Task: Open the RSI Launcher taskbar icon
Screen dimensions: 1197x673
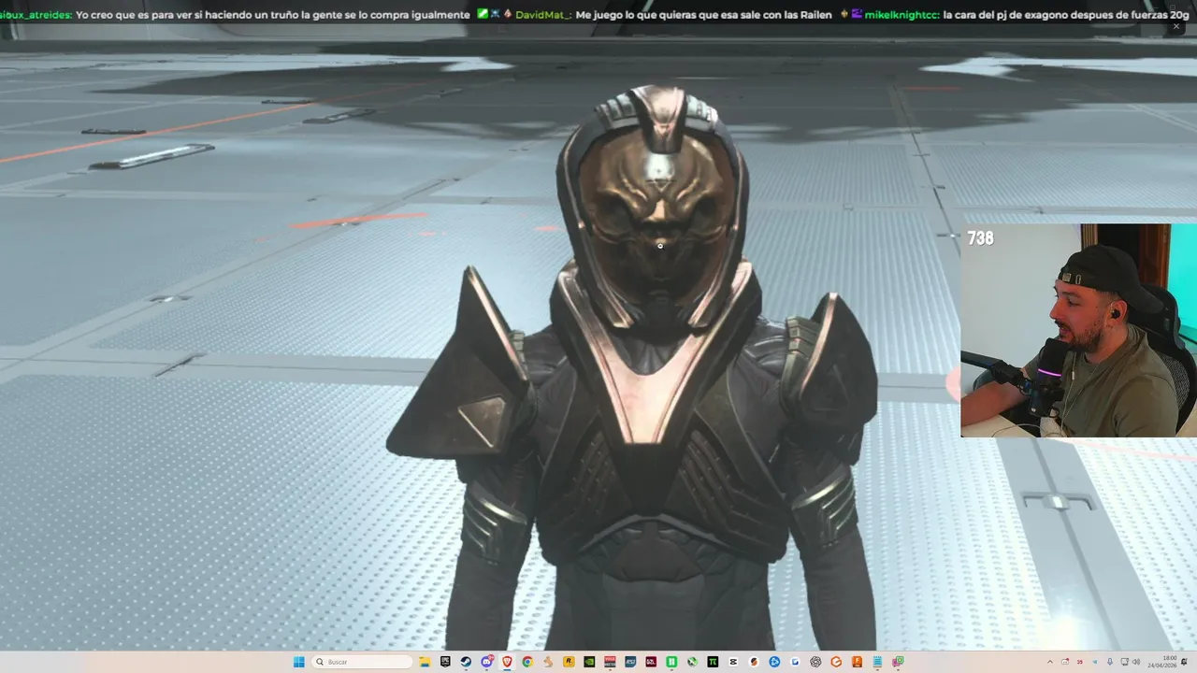Action: [x=630, y=662]
